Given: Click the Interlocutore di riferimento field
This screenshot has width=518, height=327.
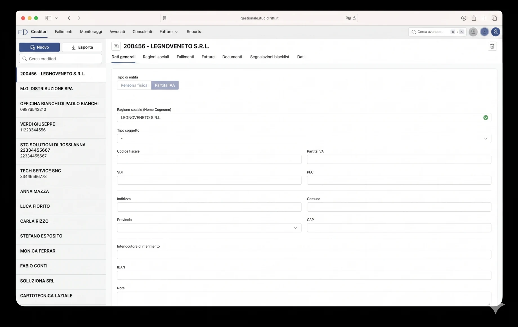Looking at the screenshot, I should pos(304,254).
